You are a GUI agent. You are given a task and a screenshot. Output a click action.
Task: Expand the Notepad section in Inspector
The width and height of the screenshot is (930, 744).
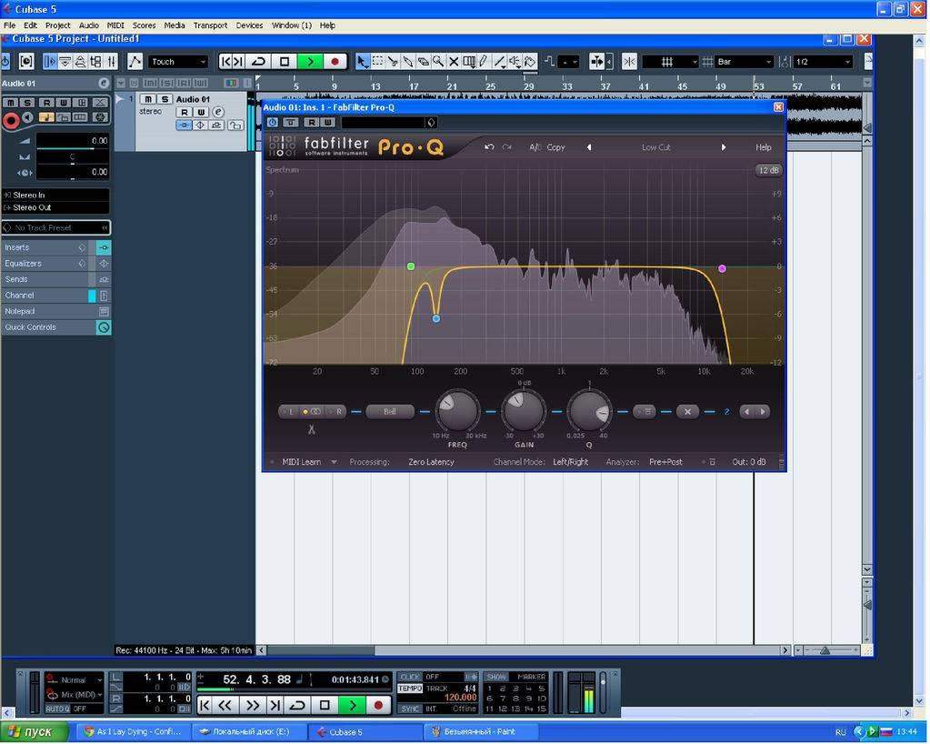[55, 311]
